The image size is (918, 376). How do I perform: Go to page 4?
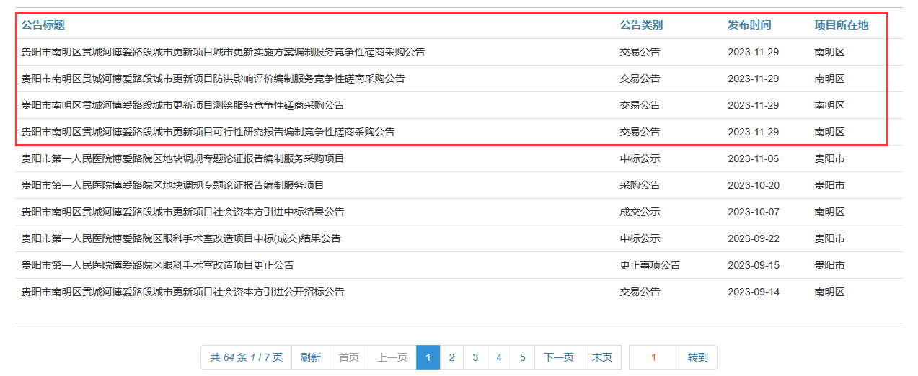(499, 357)
